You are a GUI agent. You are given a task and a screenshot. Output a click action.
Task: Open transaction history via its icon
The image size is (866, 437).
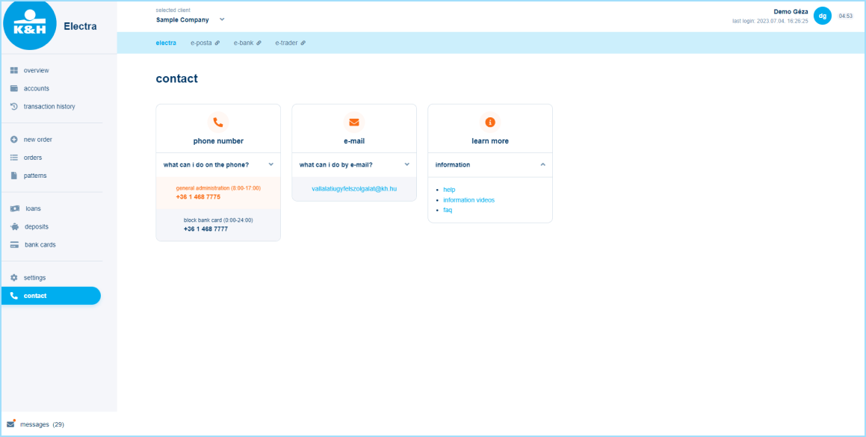click(x=13, y=106)
